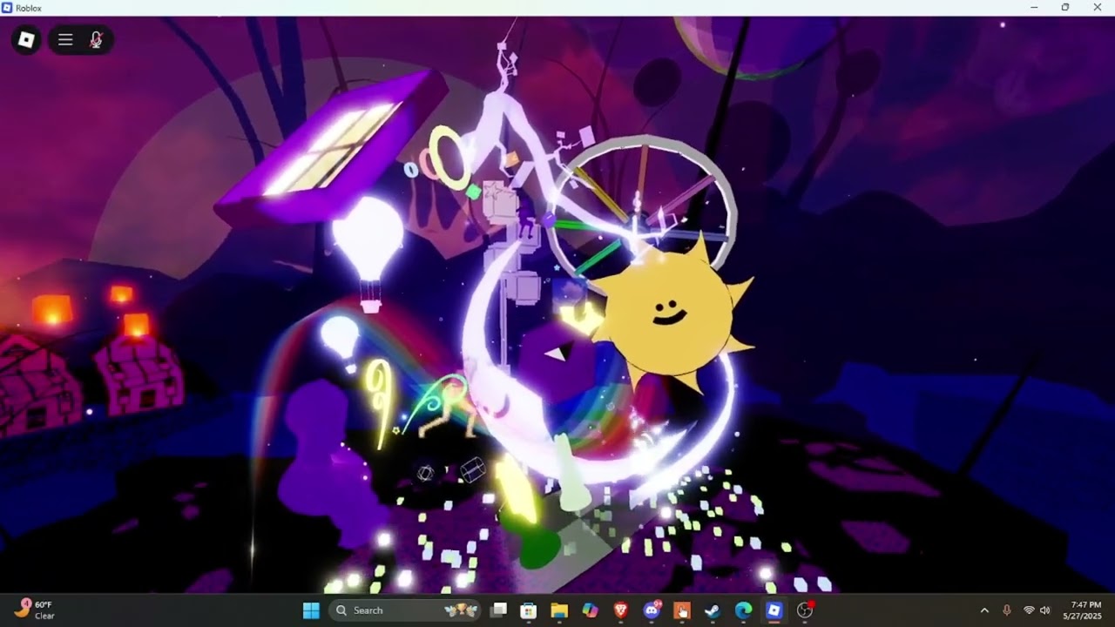This screenshot has height=627, width=1115.
Task: Switch to Steam on the taskbar
Action: click(713, 610)
